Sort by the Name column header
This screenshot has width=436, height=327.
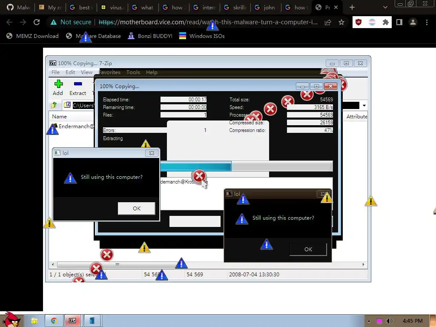[59, 117]
